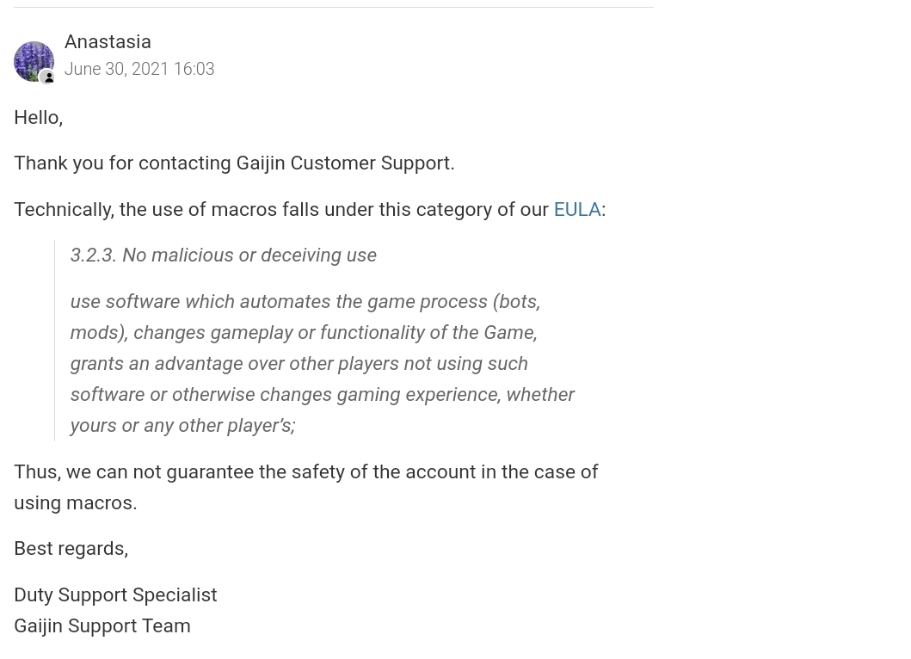Viewport: 911px width, 659px height.
Task: Click Anastasia's lavender flower avatar
Action: click(34, 61)
